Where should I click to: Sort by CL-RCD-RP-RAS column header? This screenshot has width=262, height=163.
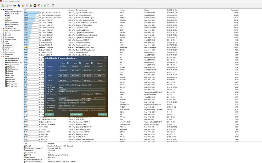pos(172,10)
